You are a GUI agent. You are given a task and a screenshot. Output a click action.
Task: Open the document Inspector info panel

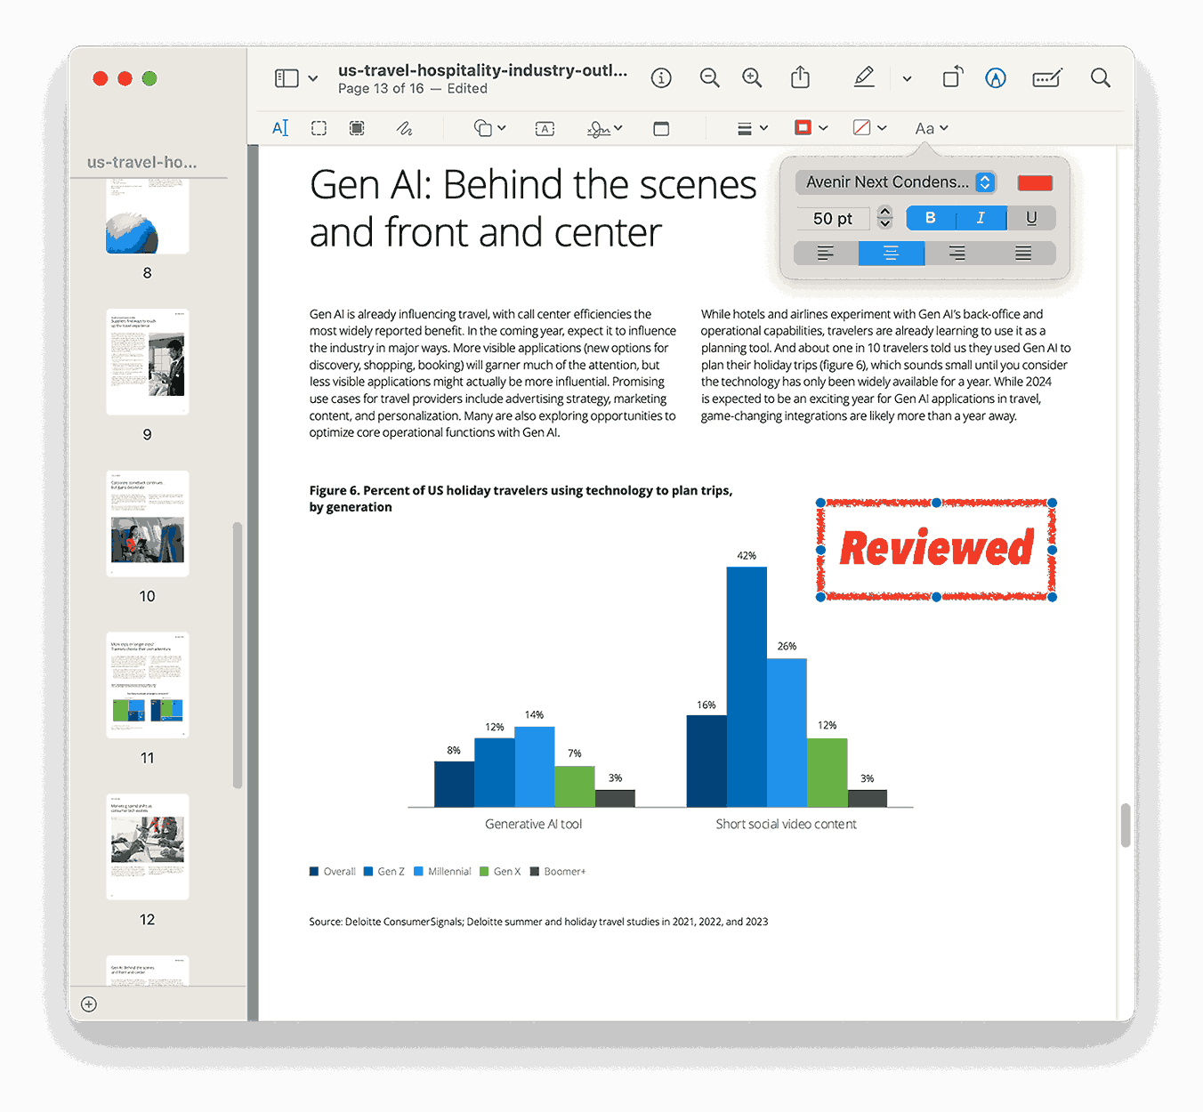click(x=661, y=77)
